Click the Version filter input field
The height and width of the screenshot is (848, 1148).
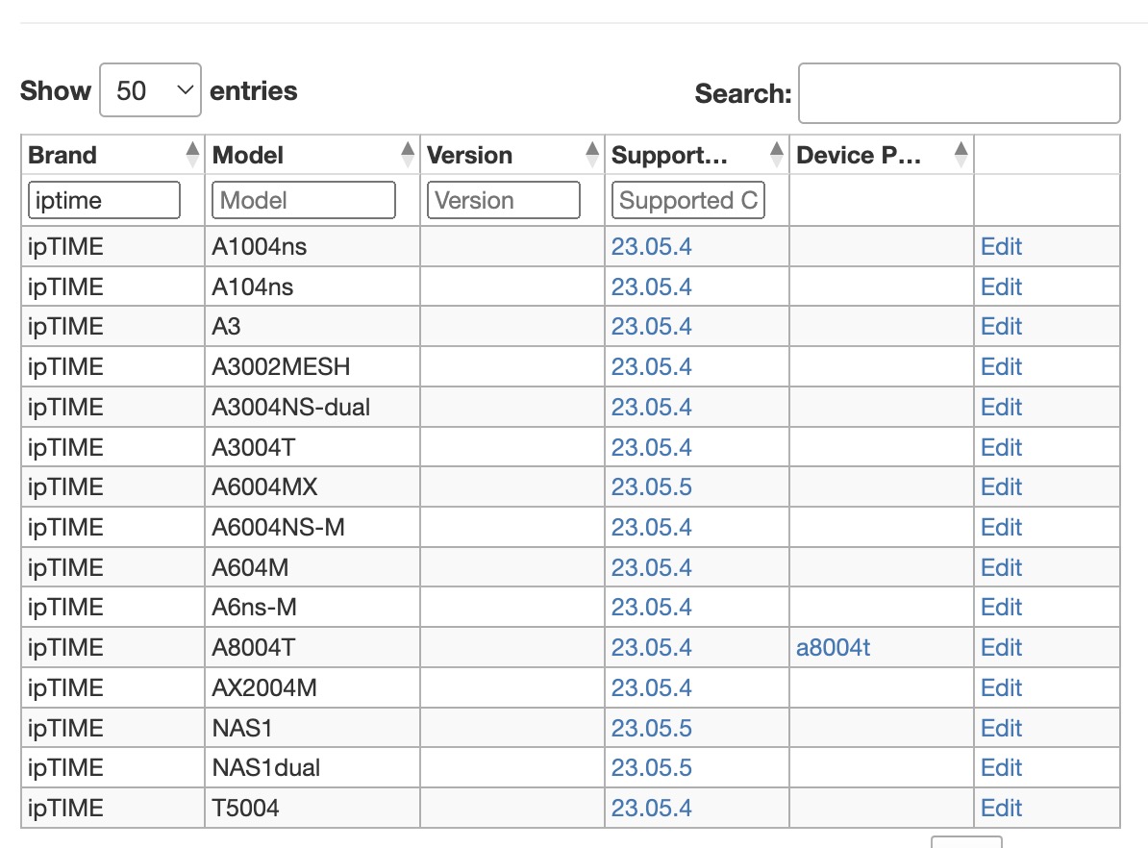coord(503,200)
